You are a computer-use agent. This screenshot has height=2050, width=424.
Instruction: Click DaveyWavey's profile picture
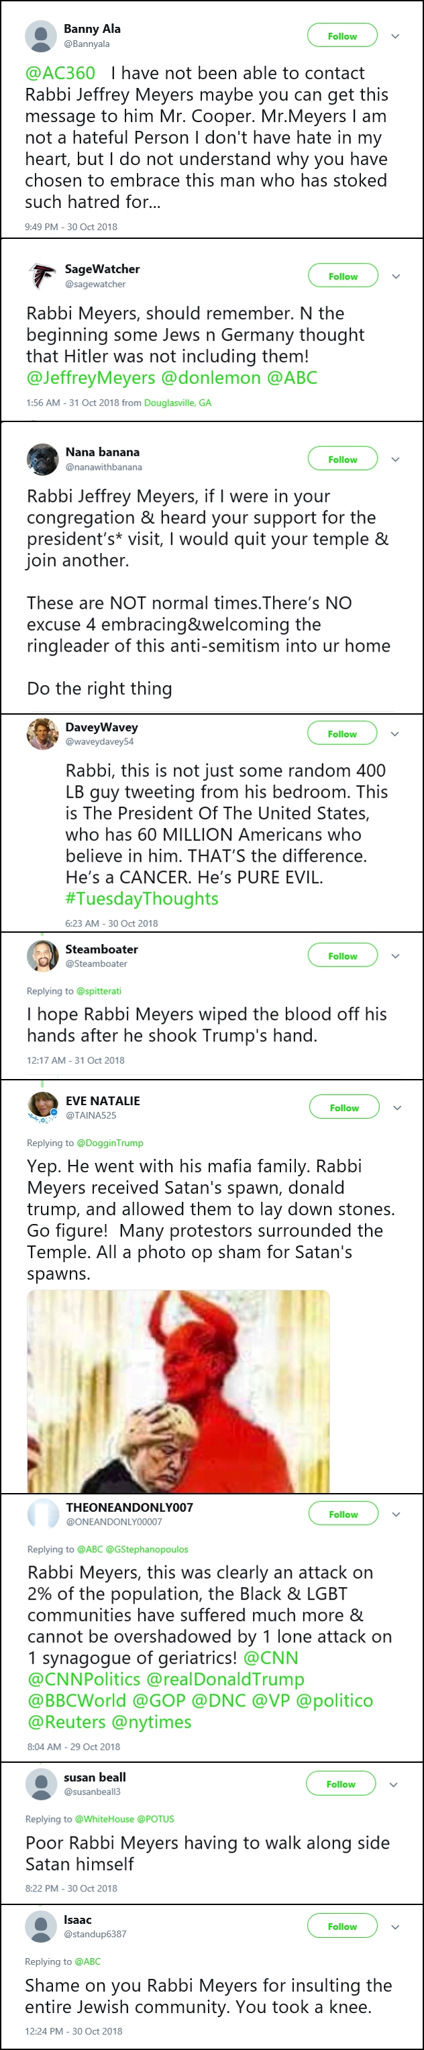tap(42, 733)
